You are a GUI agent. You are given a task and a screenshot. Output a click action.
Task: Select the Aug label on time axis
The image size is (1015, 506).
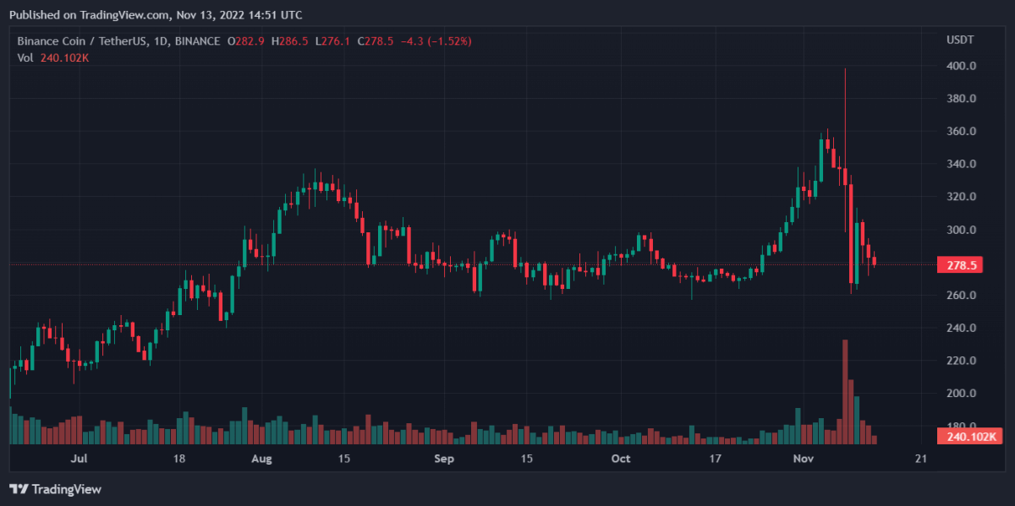(x=262, y=459)
